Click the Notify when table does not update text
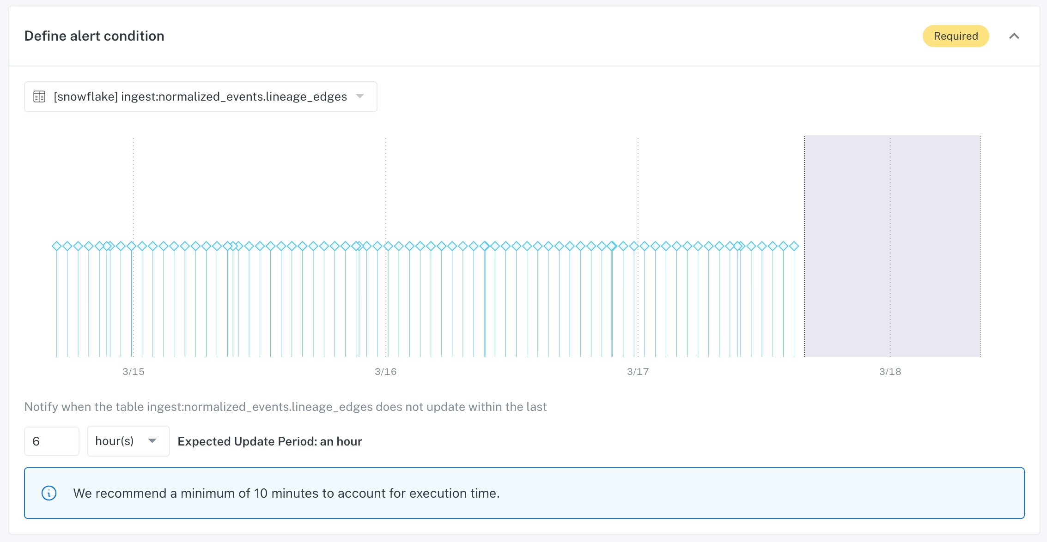 coord(285,407)
